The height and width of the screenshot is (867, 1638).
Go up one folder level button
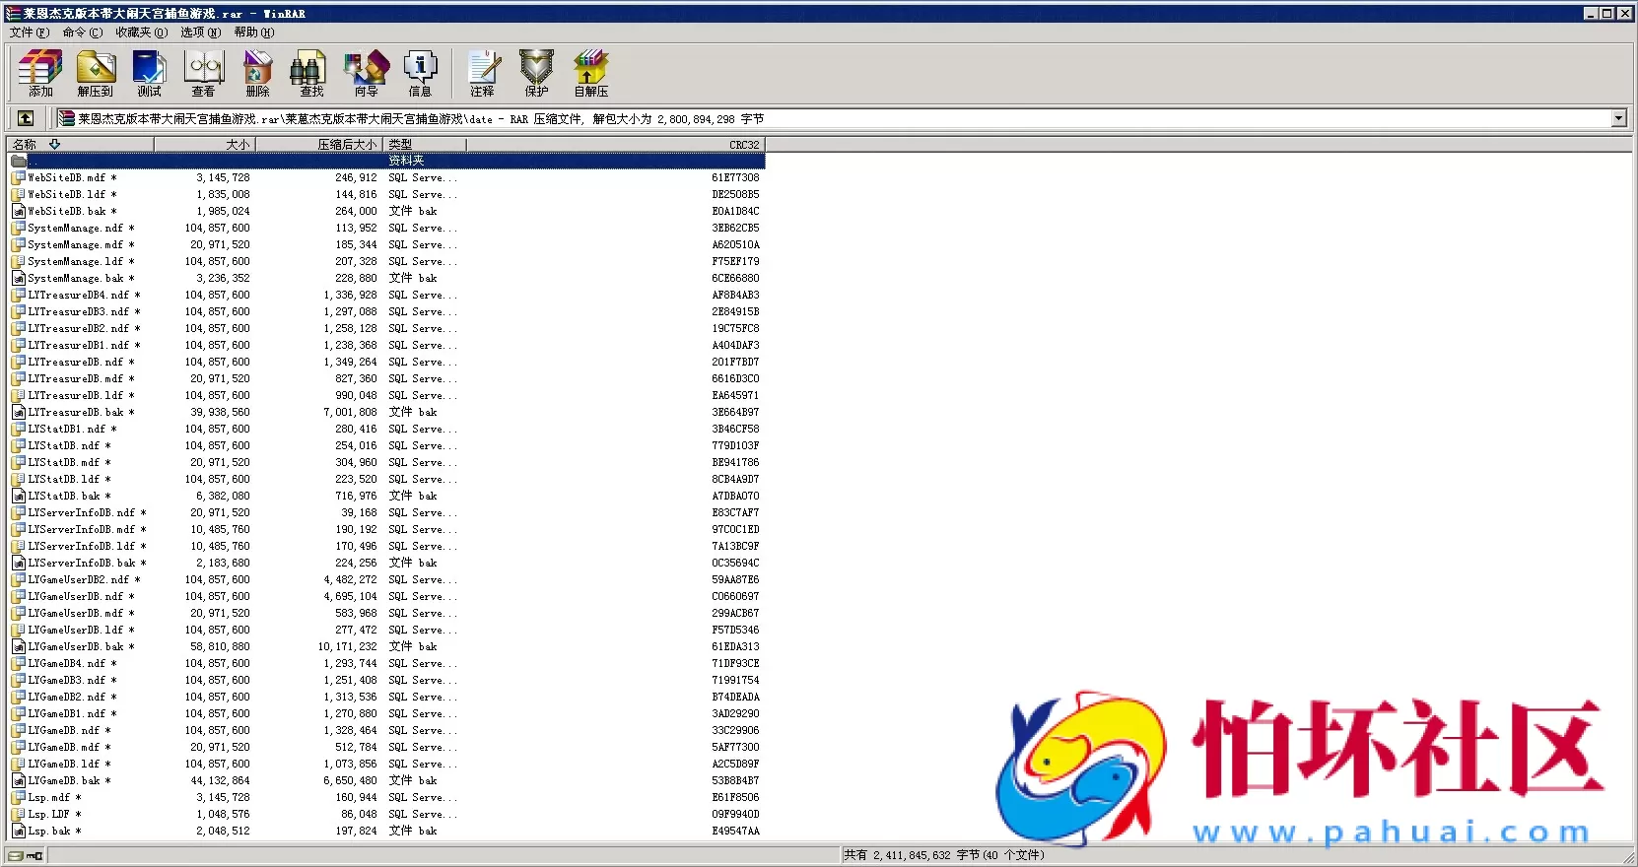pos(26,118)
